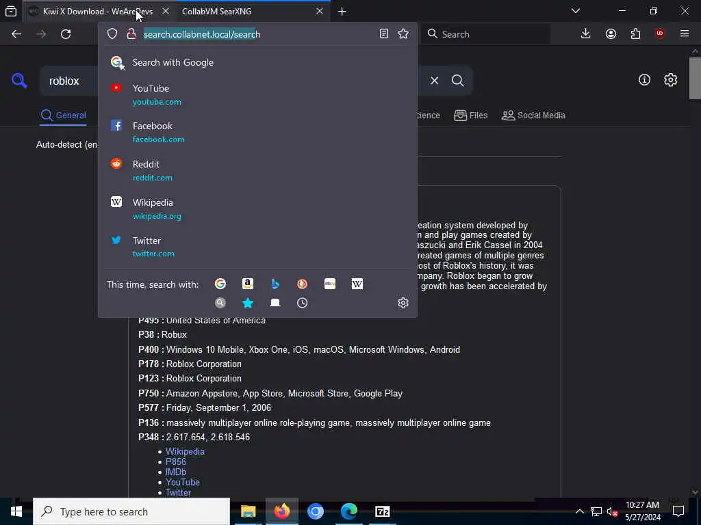Search this time with Google icon
Screen dimensions: 701x525
pos(220,284)
